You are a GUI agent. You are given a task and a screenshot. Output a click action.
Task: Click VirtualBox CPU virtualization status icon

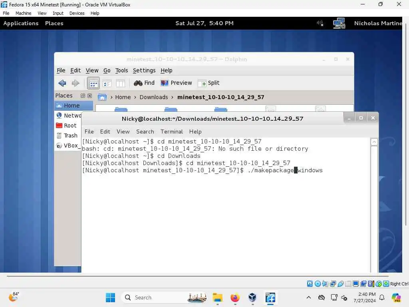(x=371, y=284)
